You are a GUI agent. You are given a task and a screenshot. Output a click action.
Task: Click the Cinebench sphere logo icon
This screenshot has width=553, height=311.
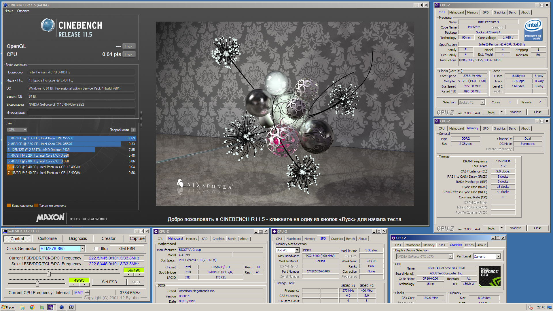click(48, 25)
